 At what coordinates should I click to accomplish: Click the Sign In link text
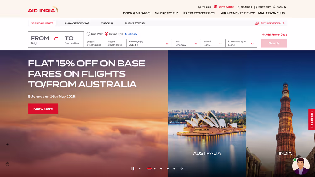click(x=281, y=7)
